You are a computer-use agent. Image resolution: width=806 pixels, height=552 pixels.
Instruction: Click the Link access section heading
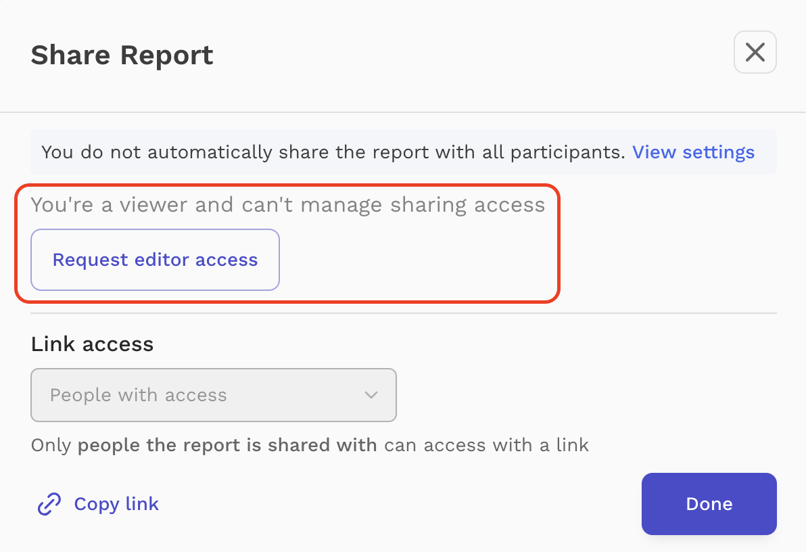91,344
